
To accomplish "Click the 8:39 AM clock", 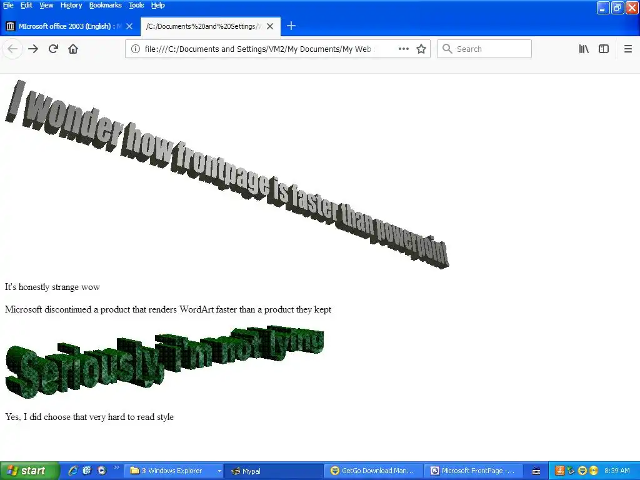I will coord(617,471).
